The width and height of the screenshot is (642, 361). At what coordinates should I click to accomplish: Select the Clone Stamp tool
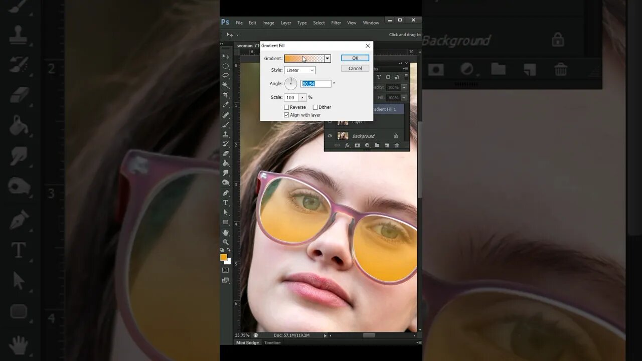(226, 134)
